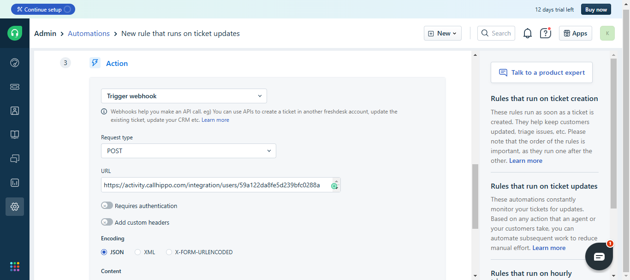Open the notifications bell
The image size is (630, 280).
pyautogui.click(x=528, y=33)
